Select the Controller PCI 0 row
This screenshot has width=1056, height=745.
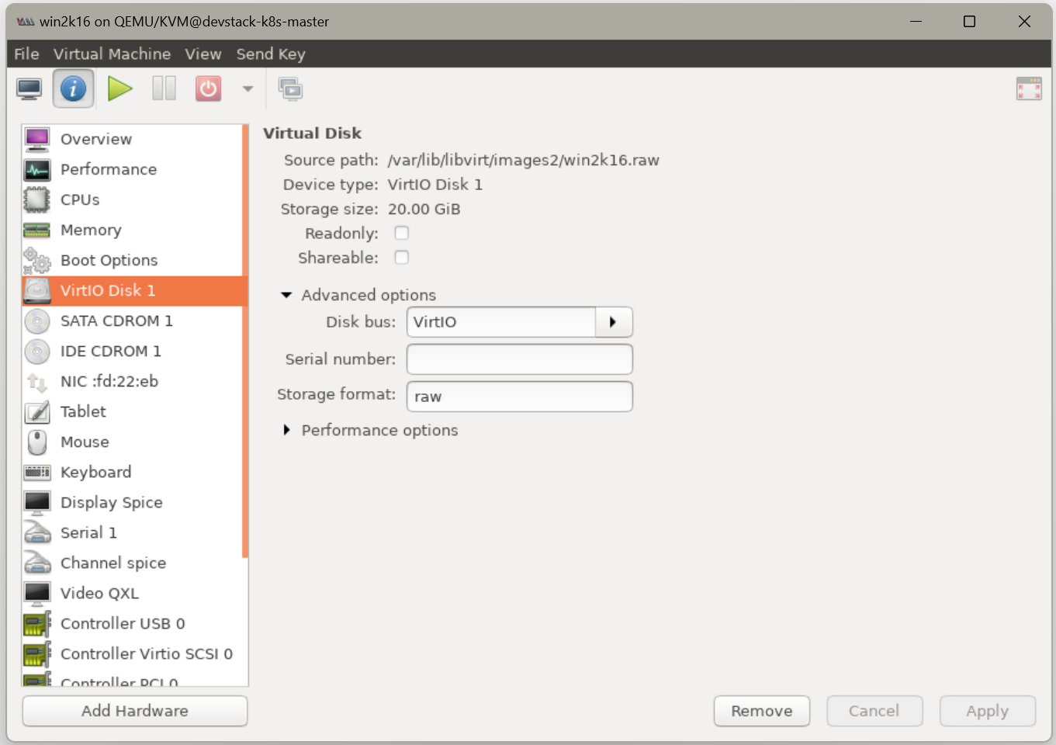coord(132,679)
